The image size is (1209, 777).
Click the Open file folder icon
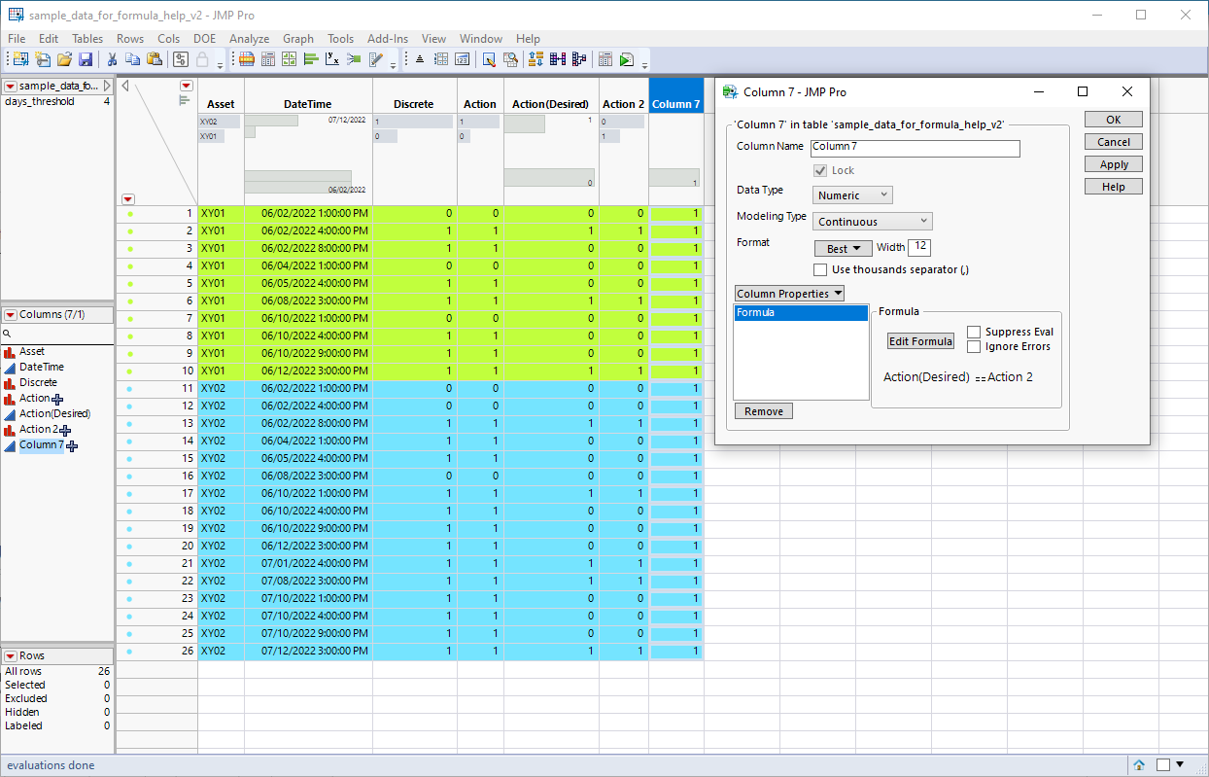(64, 59)
